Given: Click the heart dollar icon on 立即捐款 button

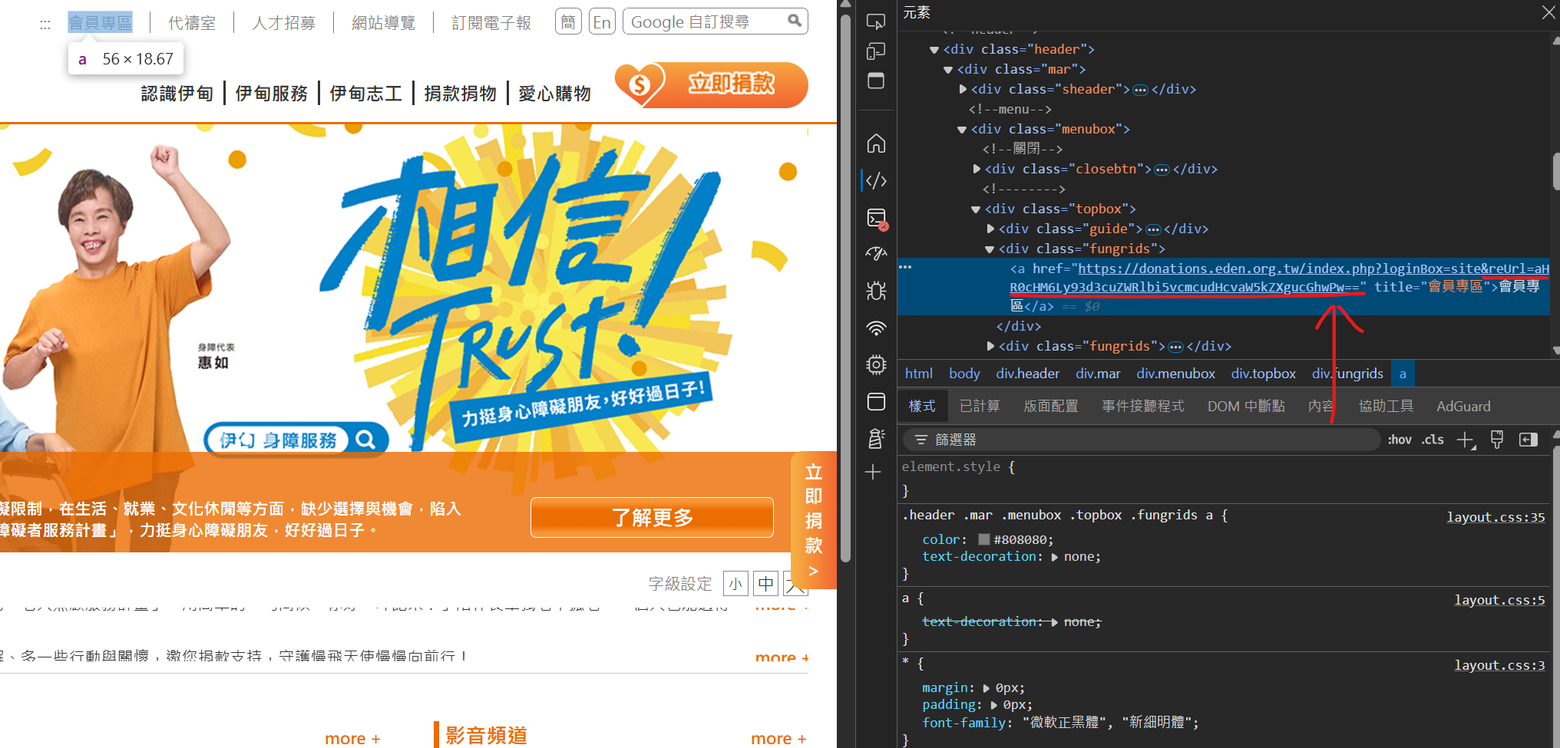Looking at the screenshot, I should coord(640,84).
